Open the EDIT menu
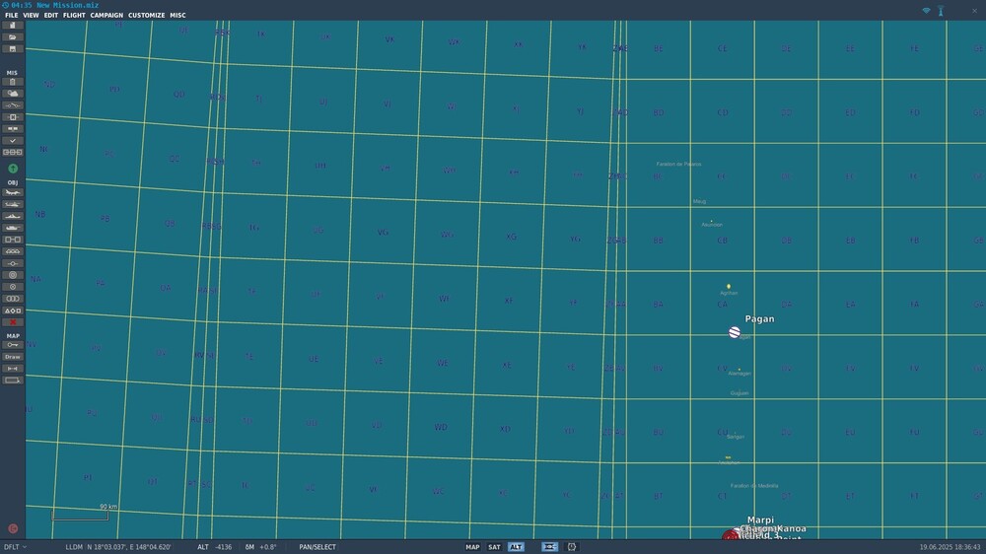Screen dimensions: 986x554 coord(51,15)
